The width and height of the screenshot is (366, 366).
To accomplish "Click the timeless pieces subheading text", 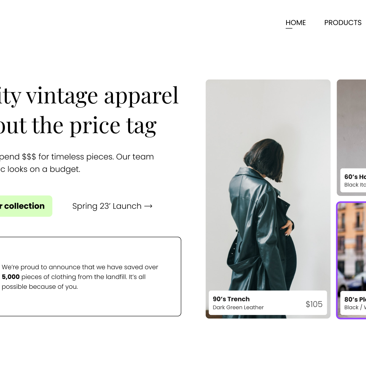I will click(77, 163).
